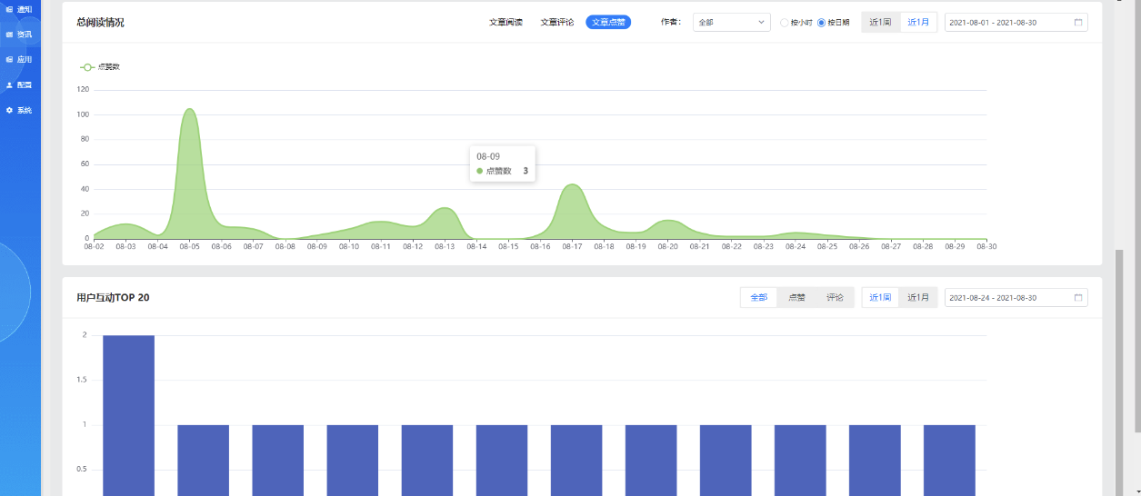Switch to the 文章阅读 tab

pos(505,22)
